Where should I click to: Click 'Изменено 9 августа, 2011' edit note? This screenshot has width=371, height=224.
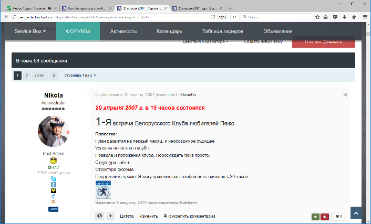point(146,202)
